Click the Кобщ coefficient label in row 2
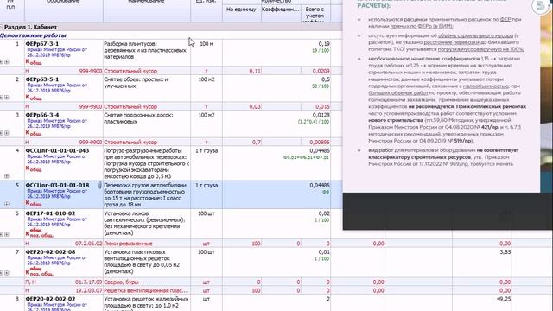This screenshot has width=553, height=311. pyautogui.click(x=34, y=98)
